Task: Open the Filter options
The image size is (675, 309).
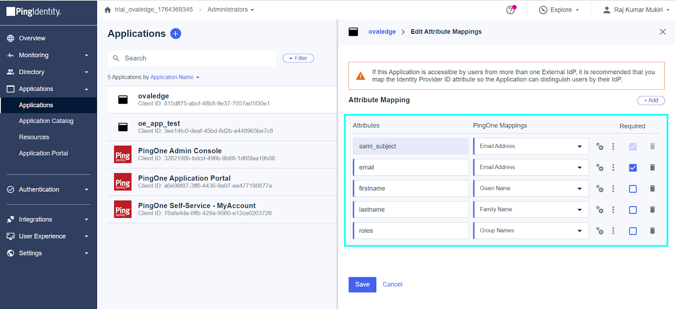Action: pyautogui.click(x=298, y=58)
